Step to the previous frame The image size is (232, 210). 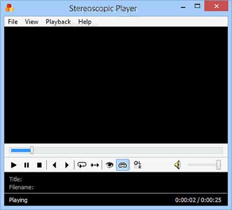point(55,165)
